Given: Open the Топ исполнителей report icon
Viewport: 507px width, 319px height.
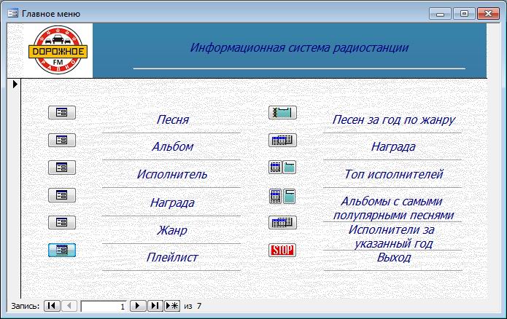Looking at the screenshot, I should (x=282, y=168).
